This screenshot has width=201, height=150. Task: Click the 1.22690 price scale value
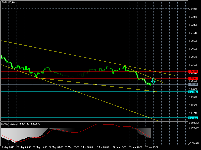194,105
